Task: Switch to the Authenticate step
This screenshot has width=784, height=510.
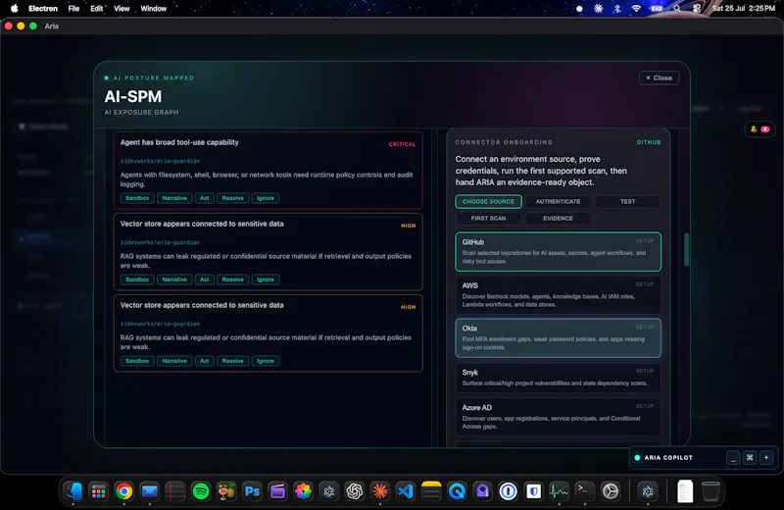Action: [x=558, y=202]
